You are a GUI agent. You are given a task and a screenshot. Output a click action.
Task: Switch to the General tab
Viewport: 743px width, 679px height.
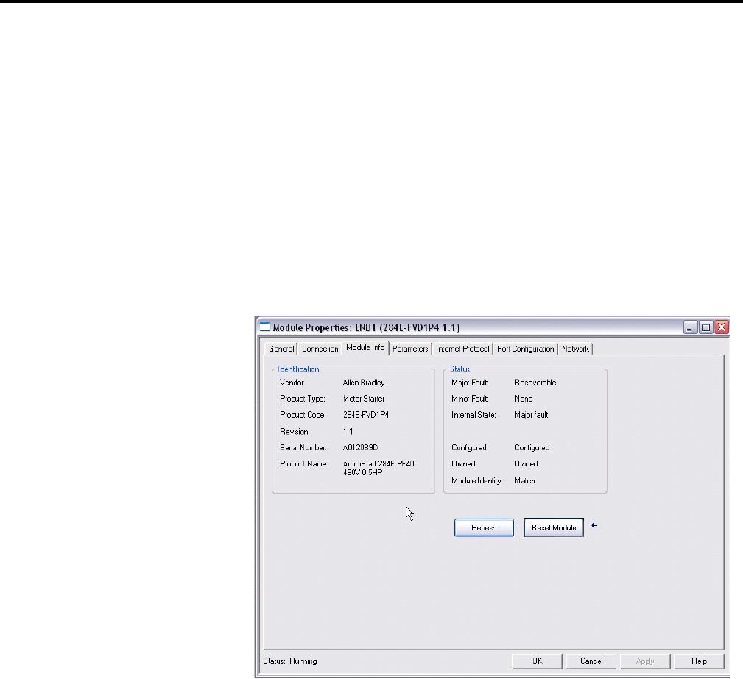281,349
